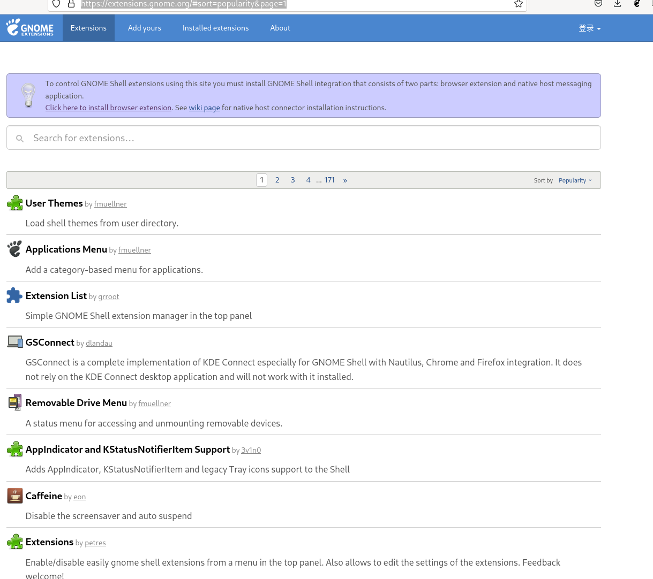Select the Extensions tab
Viewport: 653px width, 579px height.
[x=88, y=28]
